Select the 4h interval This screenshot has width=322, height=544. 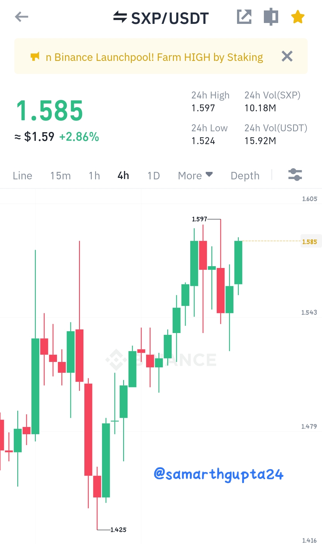pyautogui.click(x=123, y=175)
